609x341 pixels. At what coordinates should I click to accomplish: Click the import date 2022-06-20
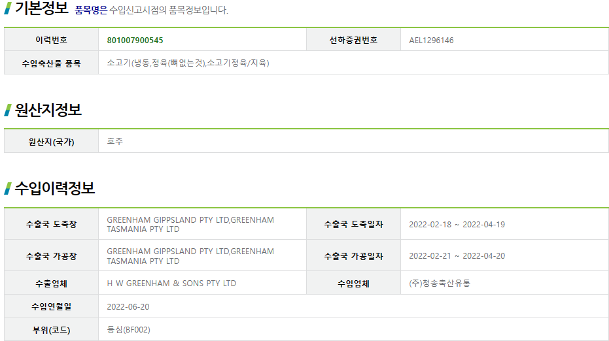[x=128, y=307]
